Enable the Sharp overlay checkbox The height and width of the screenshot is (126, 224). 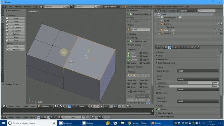point(141,53)
